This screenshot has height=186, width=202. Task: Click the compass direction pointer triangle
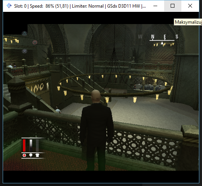tap(162, 43)
